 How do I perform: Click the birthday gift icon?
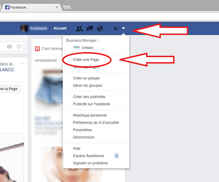(x=37, y=49)
